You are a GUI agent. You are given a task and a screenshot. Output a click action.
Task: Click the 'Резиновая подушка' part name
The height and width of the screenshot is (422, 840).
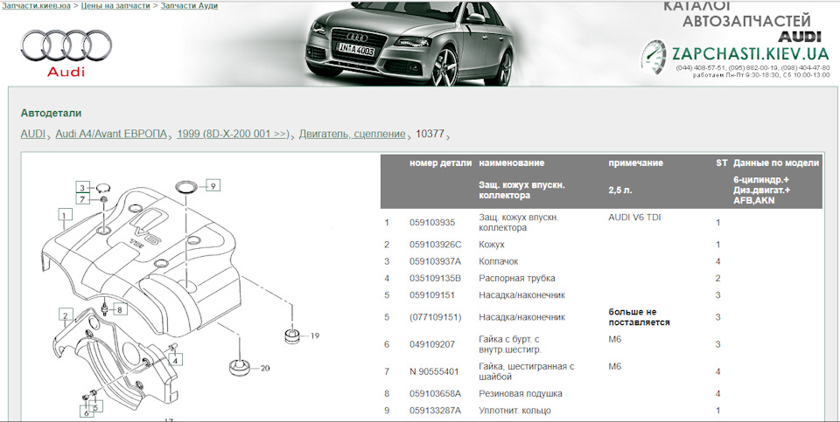pyautogui.click(x=520, y=394)
